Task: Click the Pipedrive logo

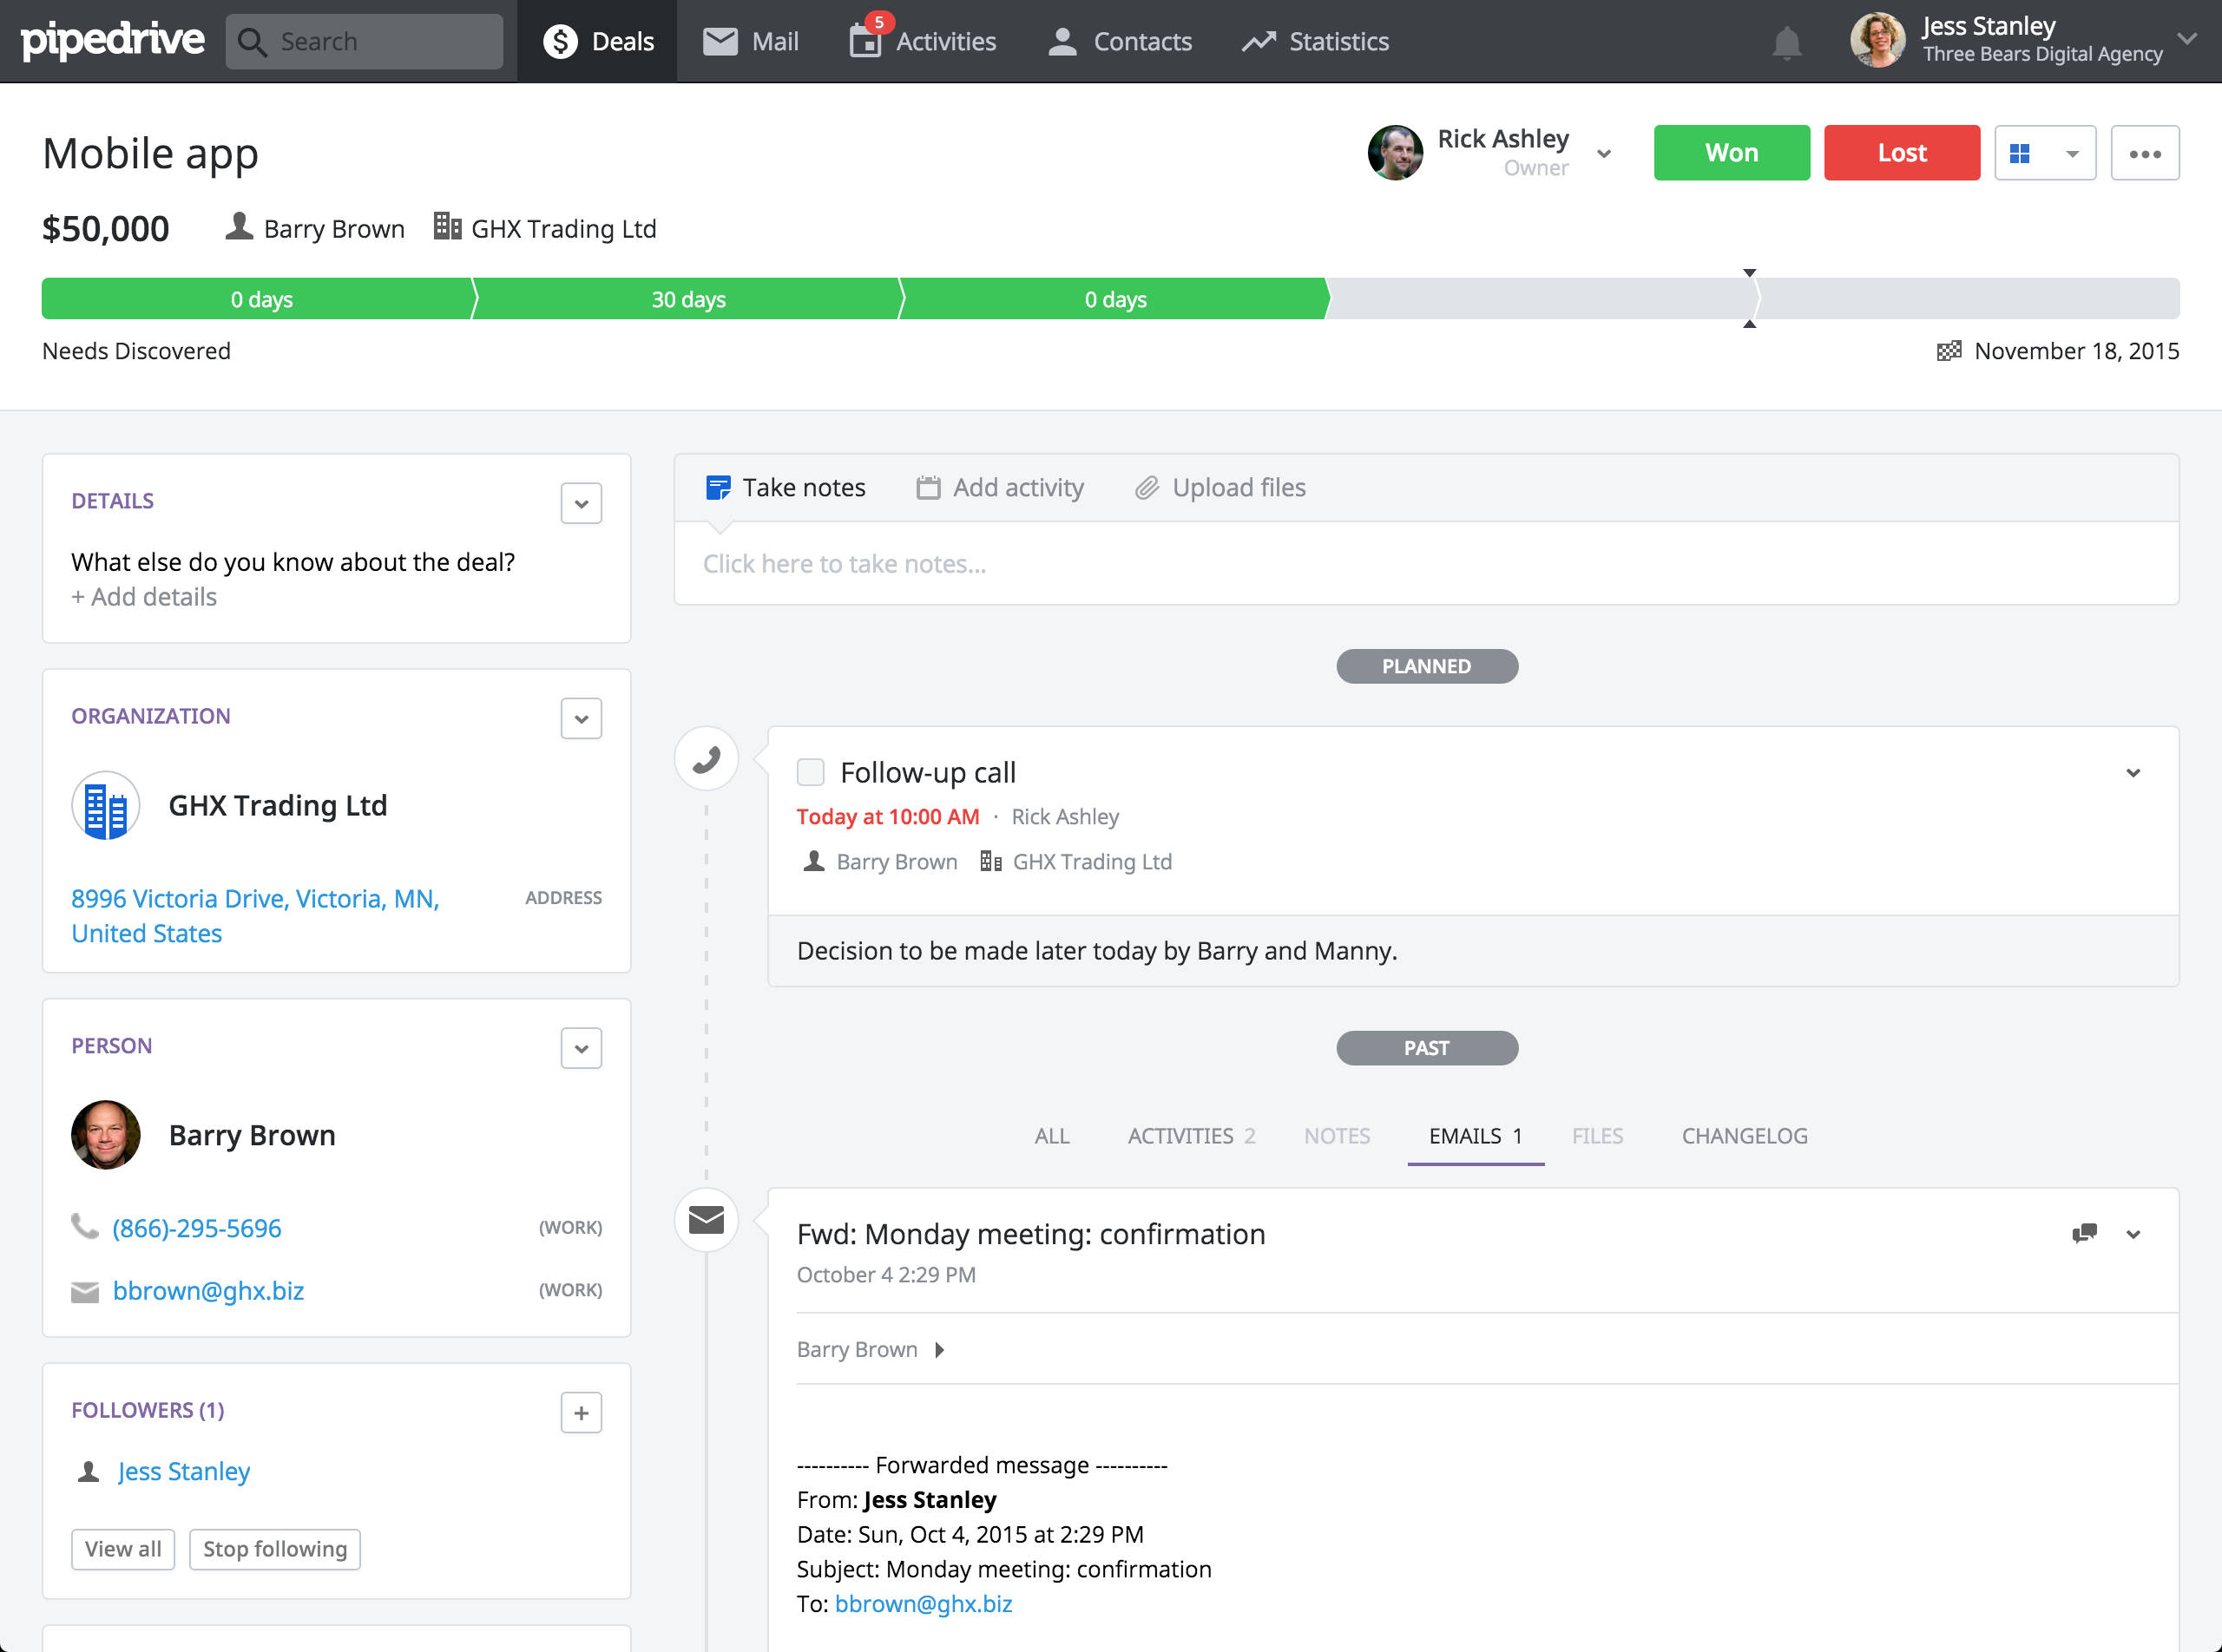Action: point(112,41)
